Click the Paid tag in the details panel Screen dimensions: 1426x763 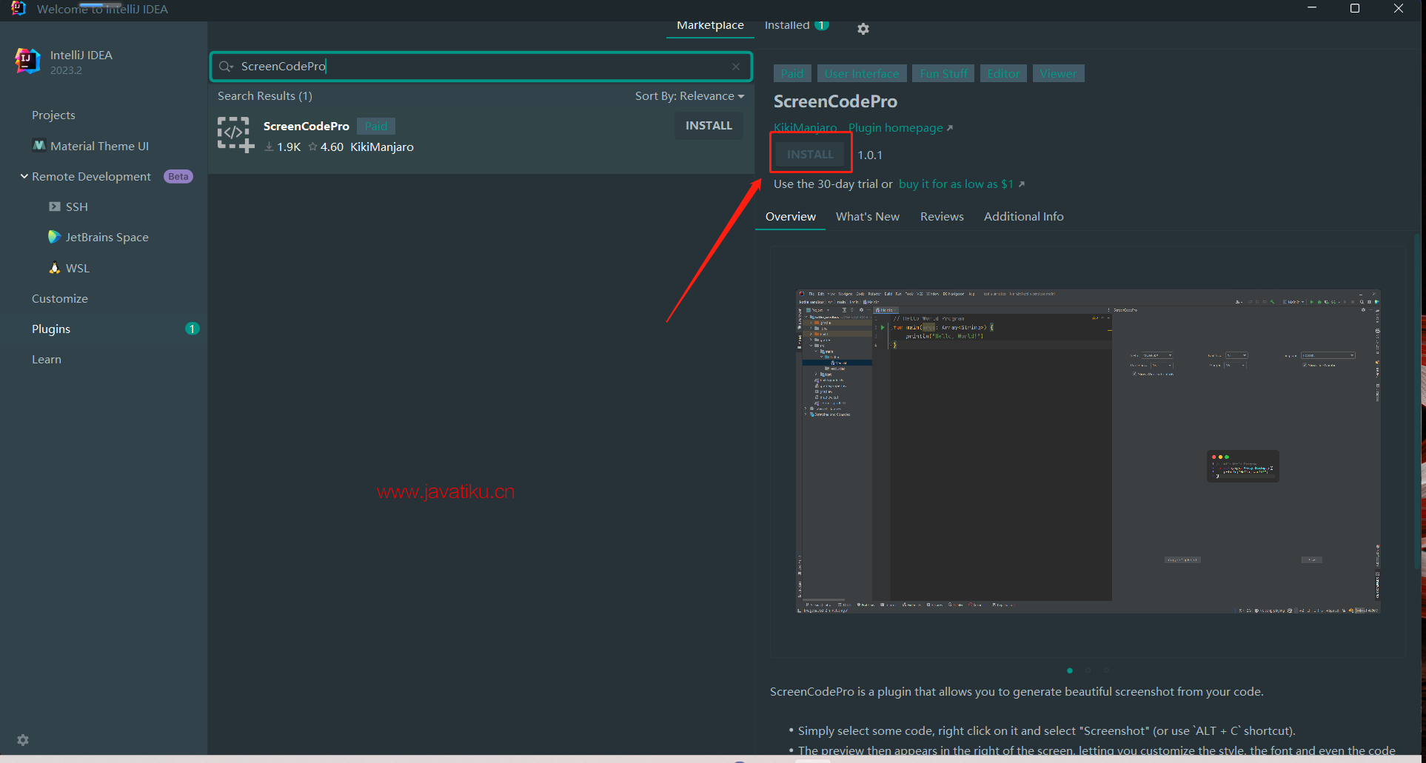(792, 74)
